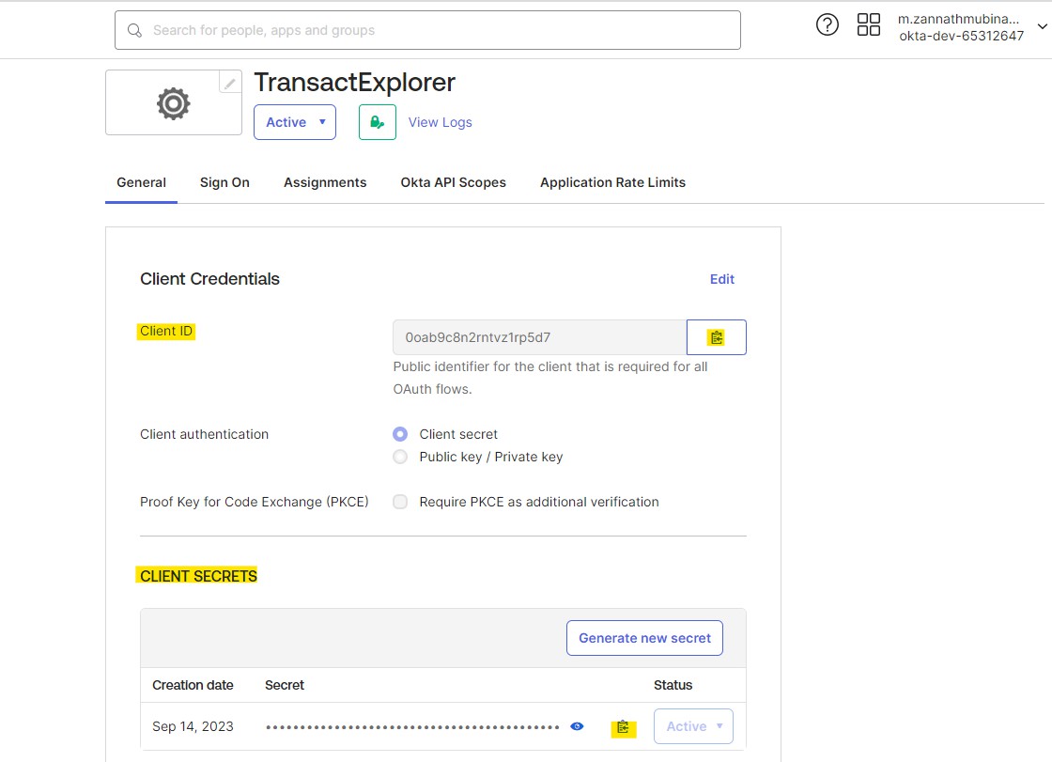Image resolution: width=1052 pixels, height=762 pixels.
Task: Expand the user account menu chevron
Action: pos(1041,28)
